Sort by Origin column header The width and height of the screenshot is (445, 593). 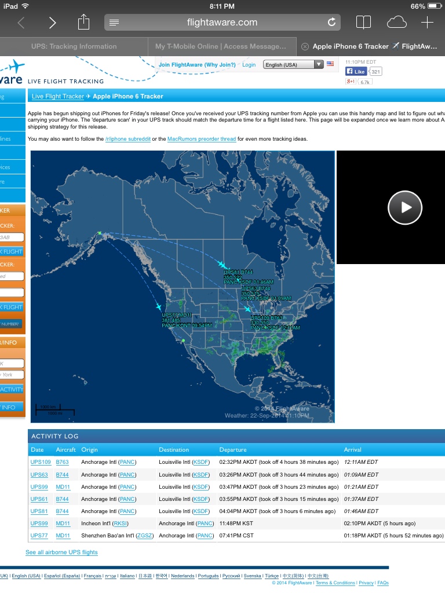click(89, 449)
